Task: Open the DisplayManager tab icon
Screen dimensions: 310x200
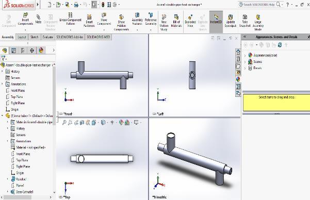Action: coord(41,51)
